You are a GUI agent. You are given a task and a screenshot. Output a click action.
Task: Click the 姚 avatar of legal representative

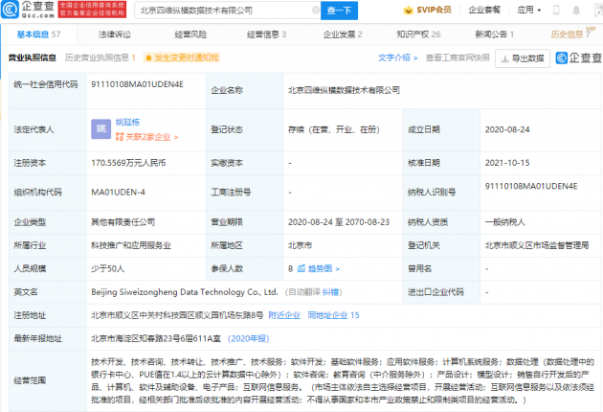tap(101, 129)
